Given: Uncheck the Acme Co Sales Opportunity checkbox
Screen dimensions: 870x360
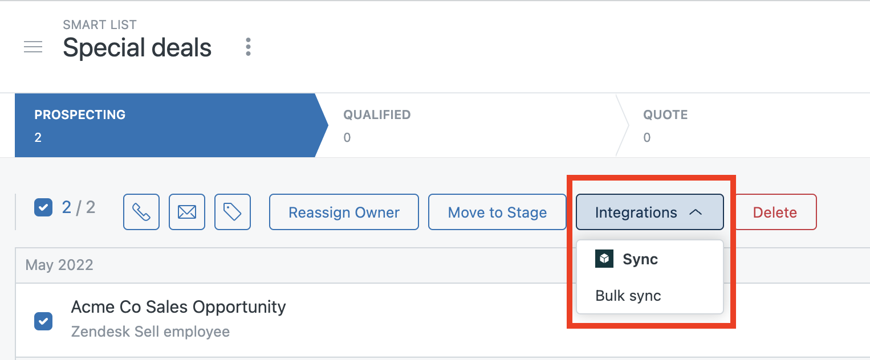Looking at the screenshot, I should tap(43, 321).
